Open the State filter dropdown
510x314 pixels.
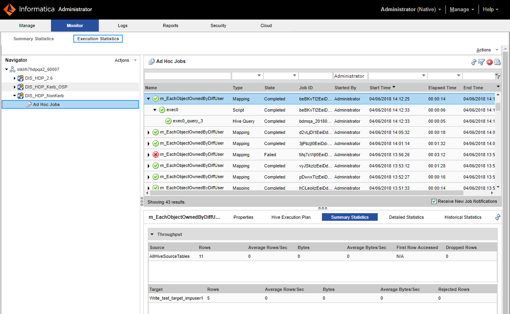(x=295, y=76)
